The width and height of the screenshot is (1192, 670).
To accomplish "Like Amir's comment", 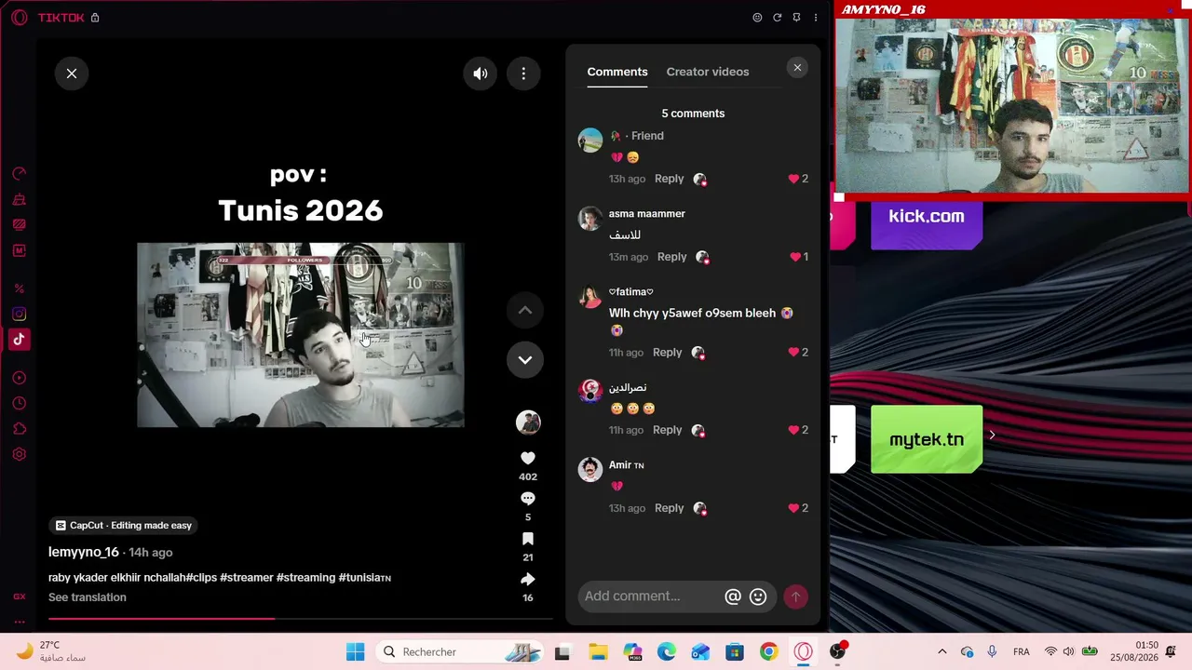I will [x=793, y=508].
